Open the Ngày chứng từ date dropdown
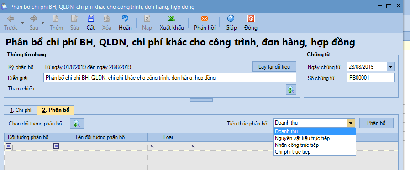Image resolution: width=410 pixels, height=170 pixels. 391,67
